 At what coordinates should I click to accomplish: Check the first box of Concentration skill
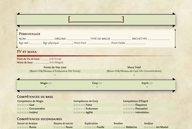click(x=18, y=109)
